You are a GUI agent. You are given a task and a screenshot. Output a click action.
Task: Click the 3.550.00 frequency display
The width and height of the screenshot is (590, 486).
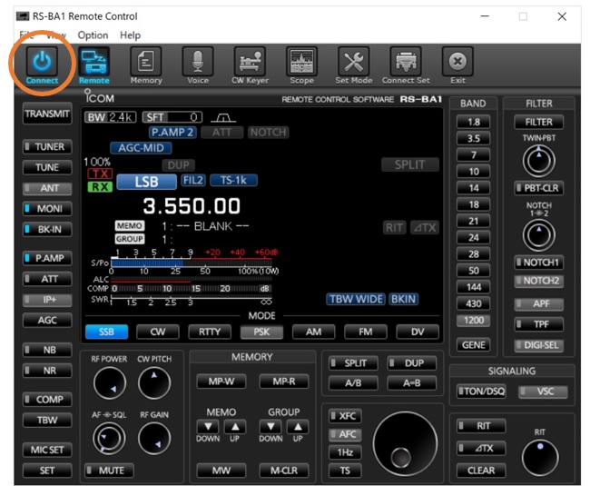192,206
